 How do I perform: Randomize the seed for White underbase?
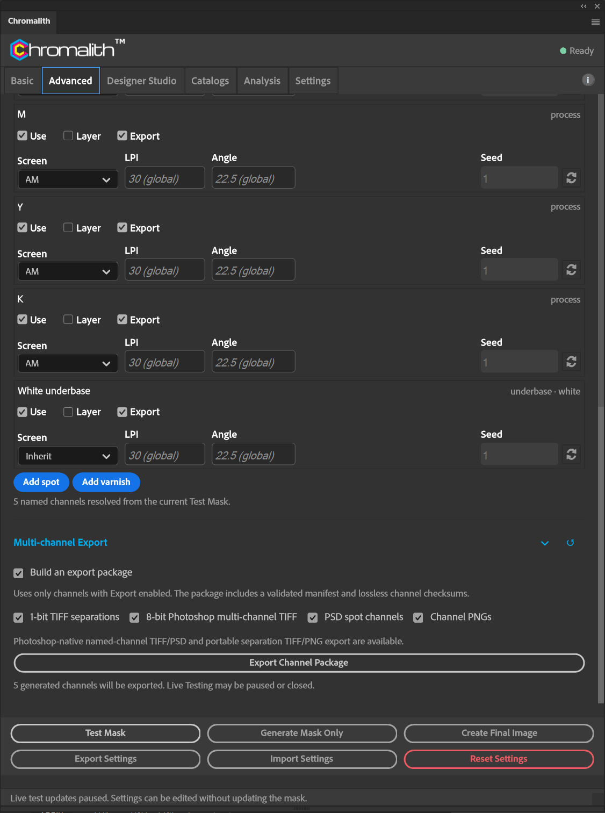(571, 455)
